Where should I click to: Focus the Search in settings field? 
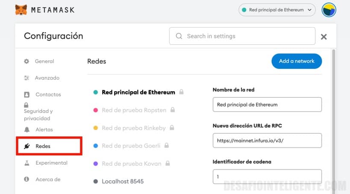click(x=242, y=36)
